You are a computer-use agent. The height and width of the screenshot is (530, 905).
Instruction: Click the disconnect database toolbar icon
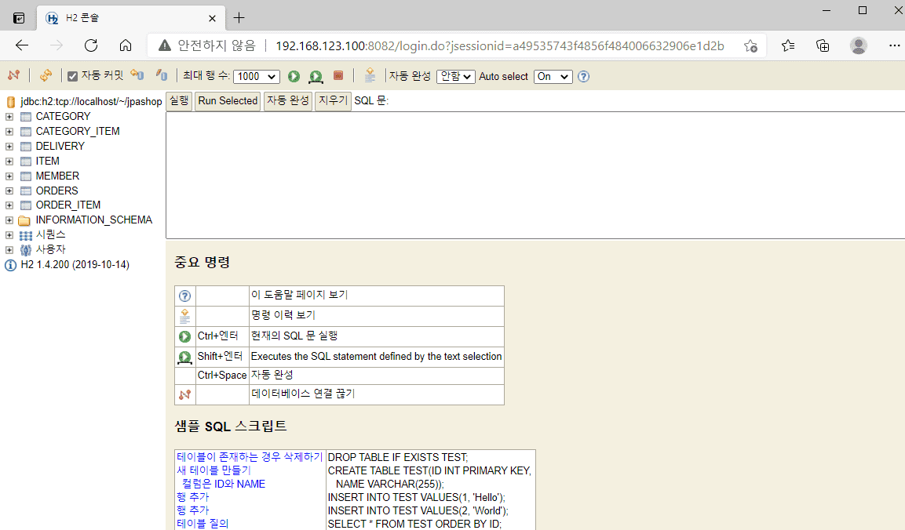click(x=14, y=75)
